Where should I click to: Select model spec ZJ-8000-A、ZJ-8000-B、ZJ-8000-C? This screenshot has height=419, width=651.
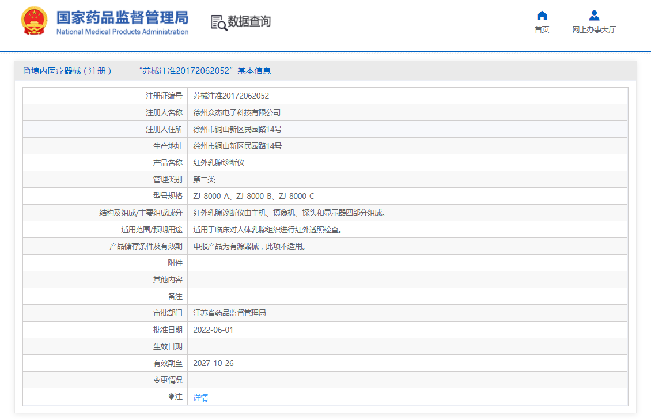point(253,196)
